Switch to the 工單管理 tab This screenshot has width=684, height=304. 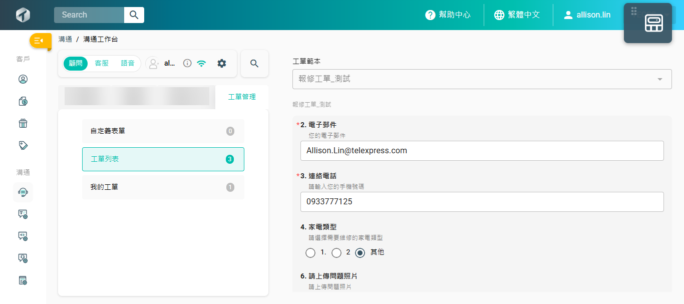(242, 97)
